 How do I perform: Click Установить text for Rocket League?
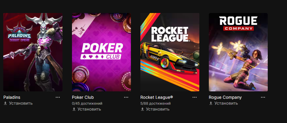tap(158, 109)
